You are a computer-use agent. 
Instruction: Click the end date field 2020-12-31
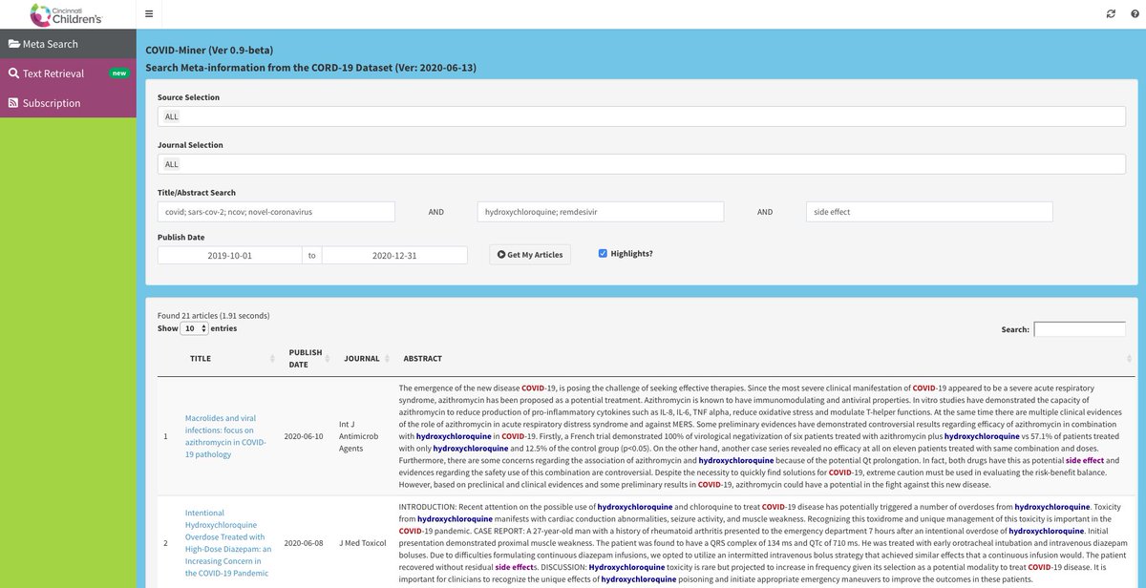point(394,256)
